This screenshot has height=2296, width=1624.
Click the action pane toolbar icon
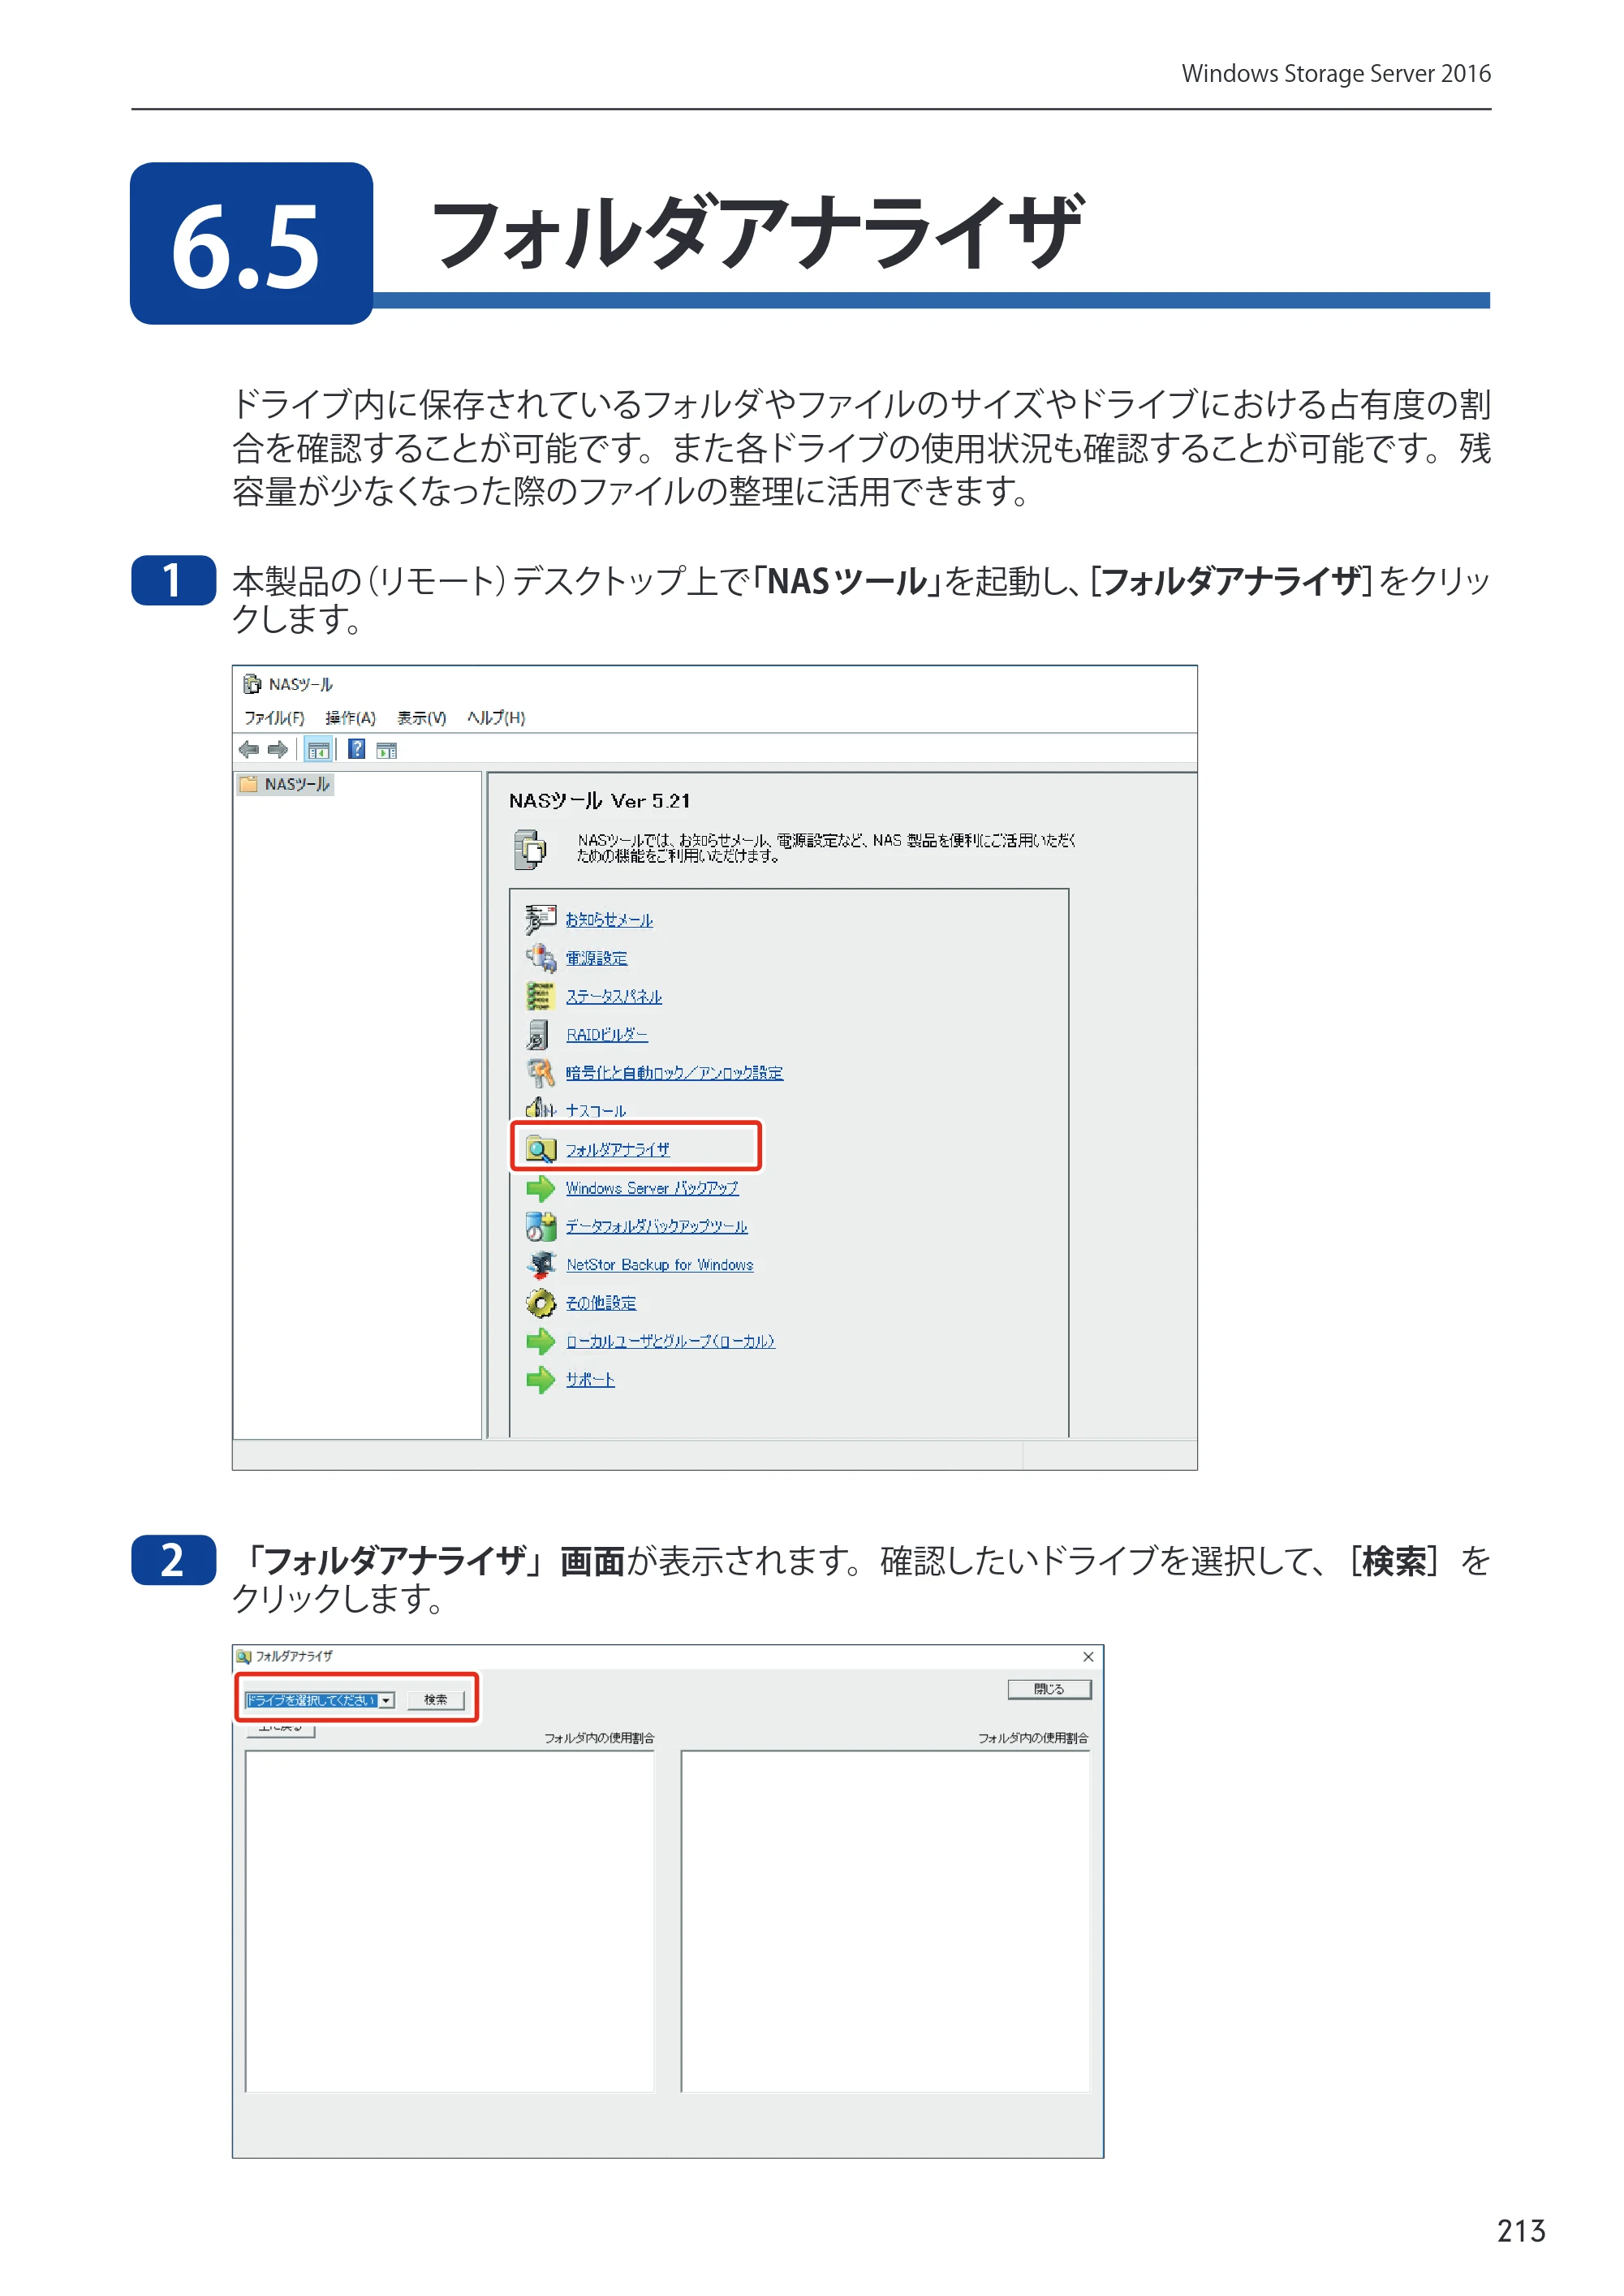point(387,750)
